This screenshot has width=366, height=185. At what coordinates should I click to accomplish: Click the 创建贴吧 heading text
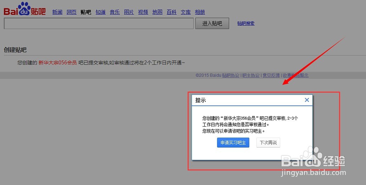tap(15, 50)
